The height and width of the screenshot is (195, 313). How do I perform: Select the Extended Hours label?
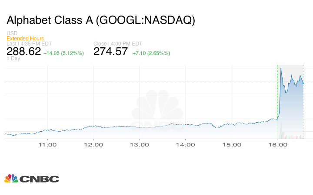pyautogui.click(x=25, y=39)
